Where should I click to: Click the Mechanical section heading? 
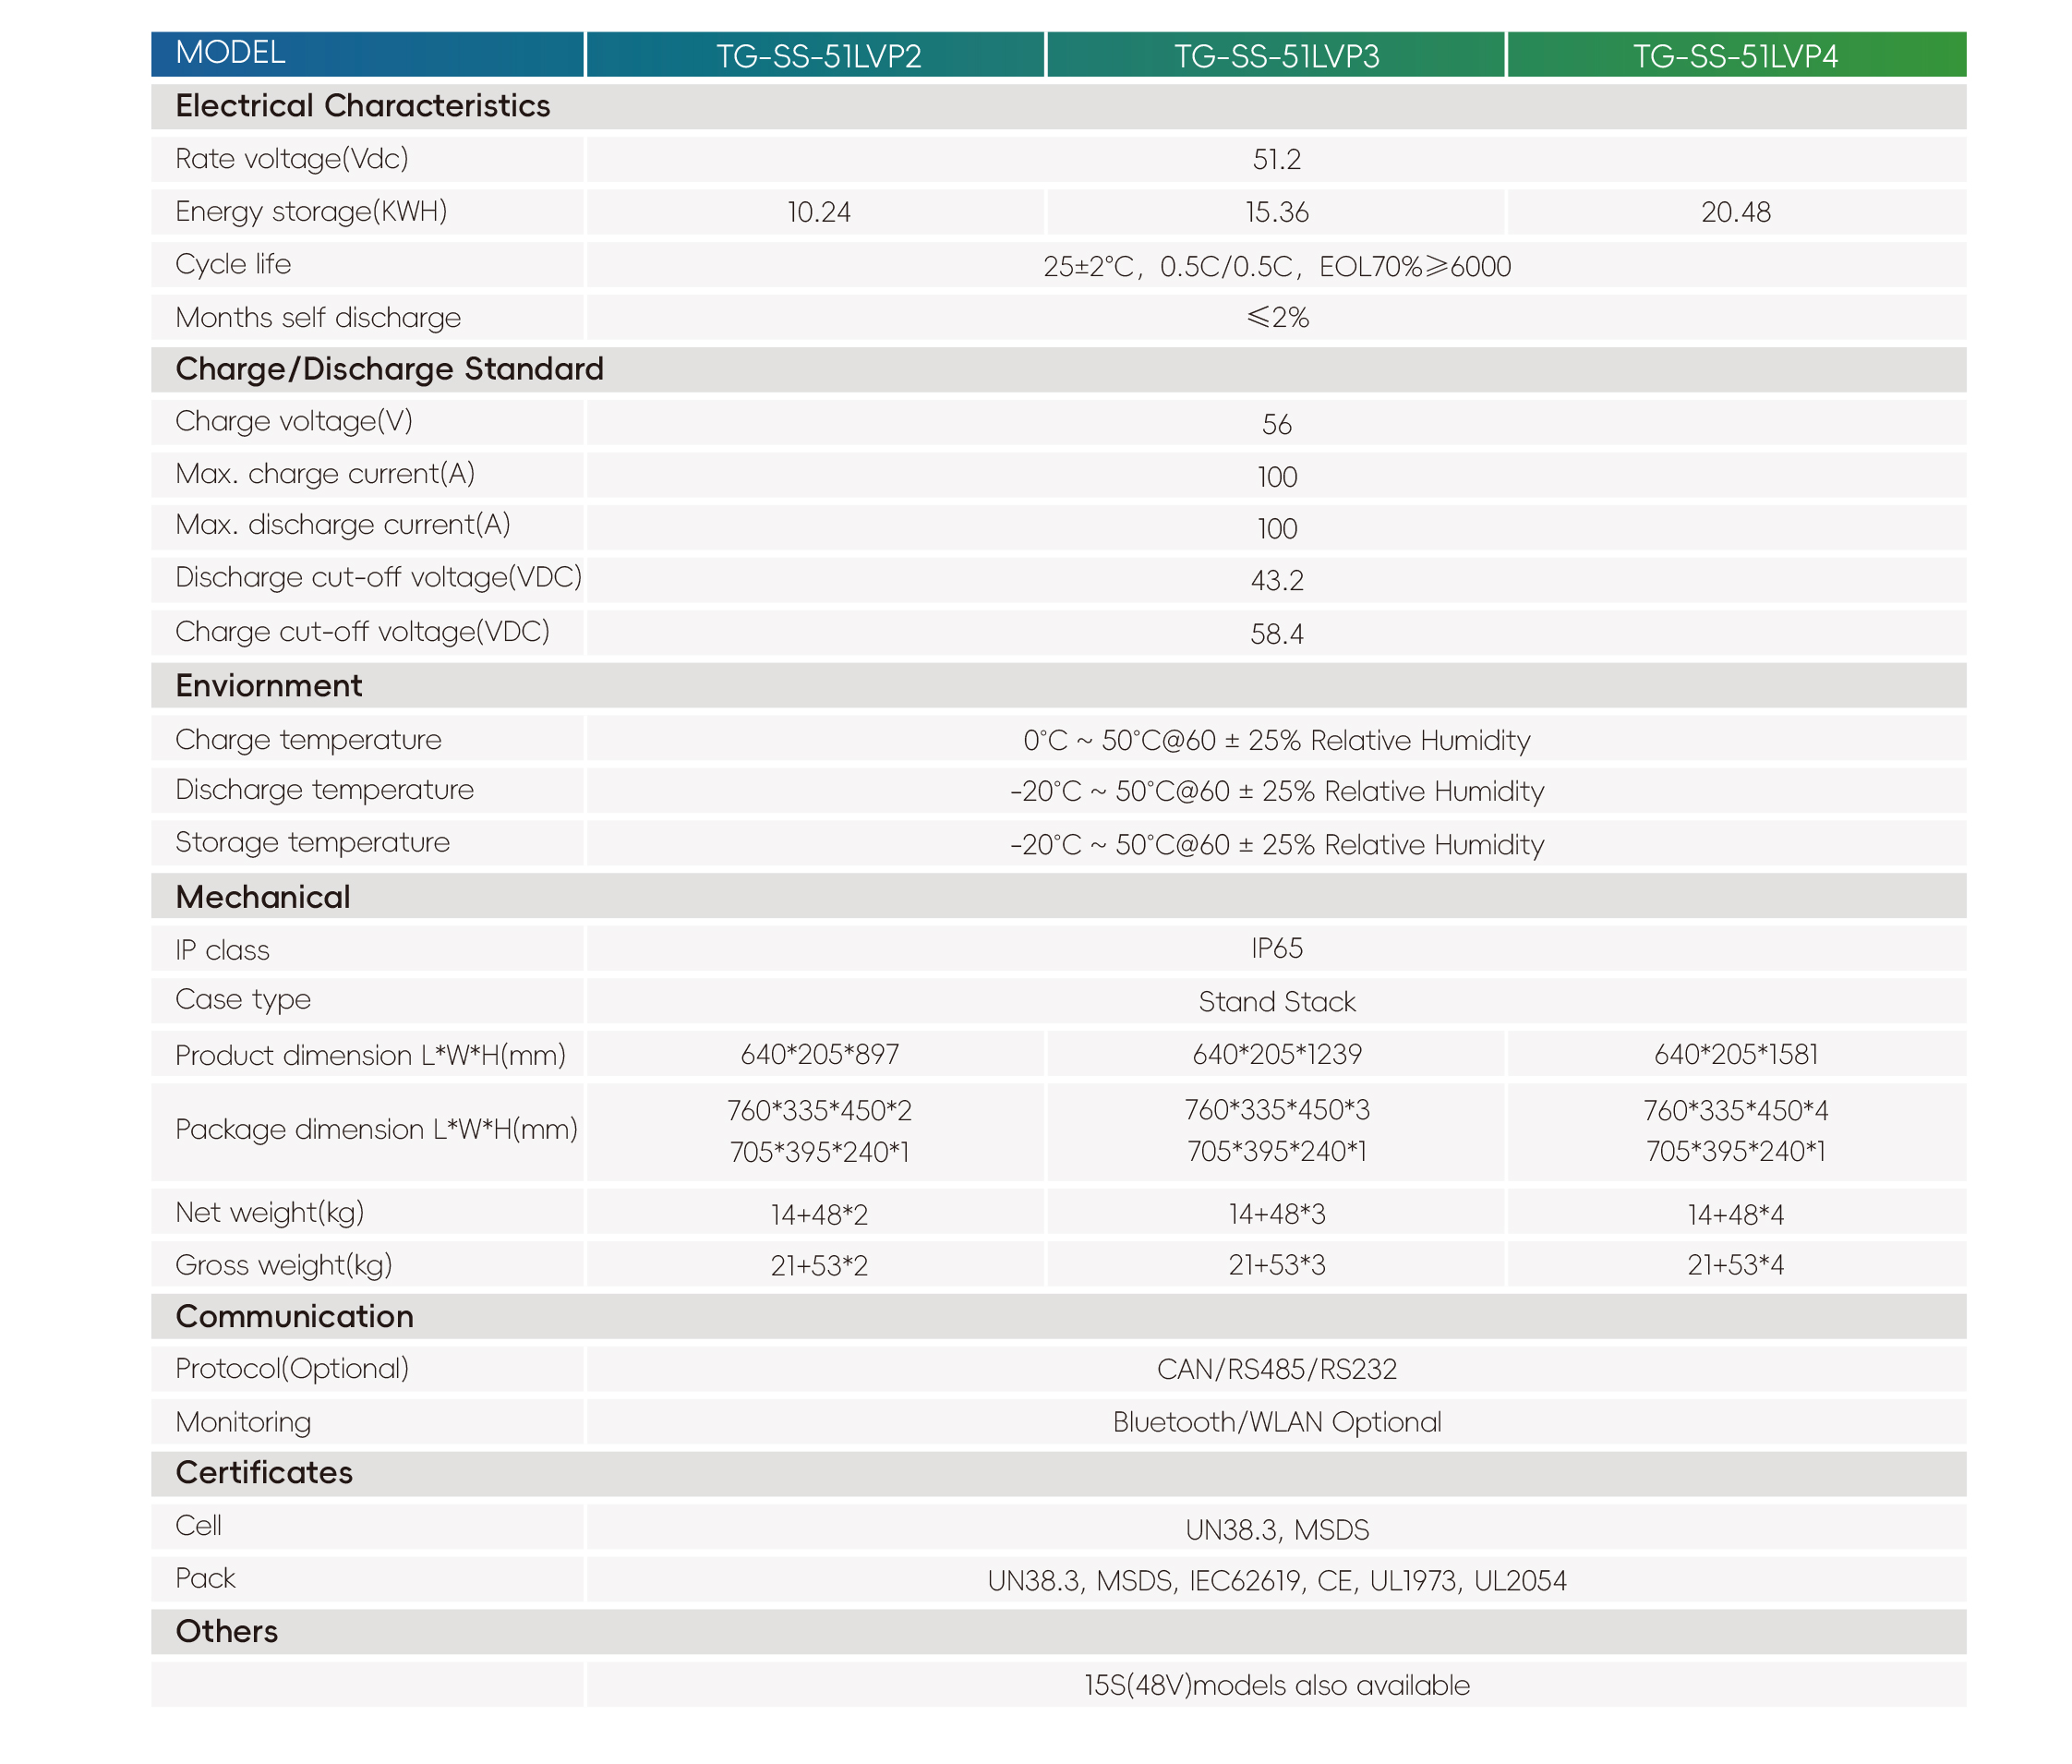point(262,897)
